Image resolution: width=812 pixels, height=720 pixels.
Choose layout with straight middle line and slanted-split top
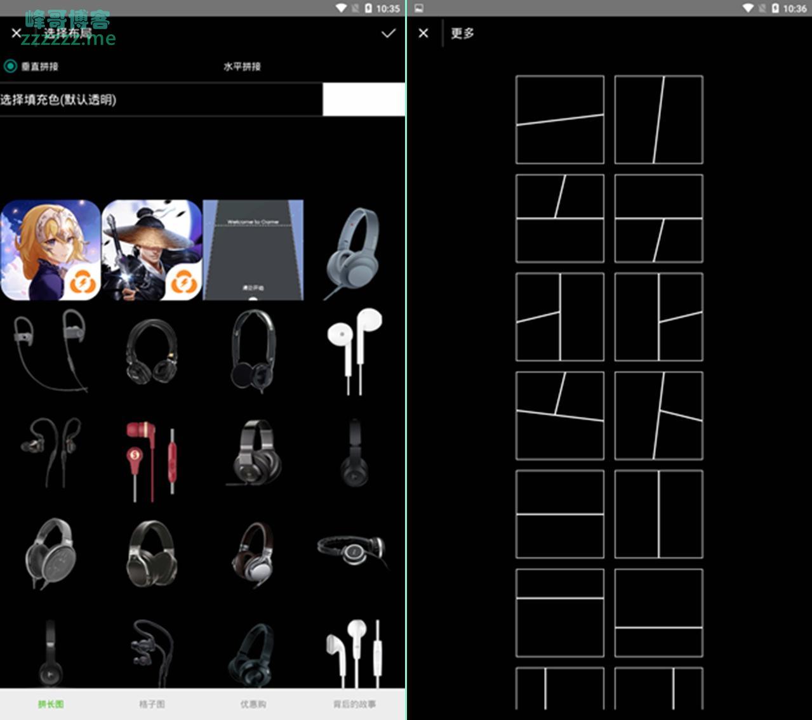pyautogui.click(x=560, y=218)
